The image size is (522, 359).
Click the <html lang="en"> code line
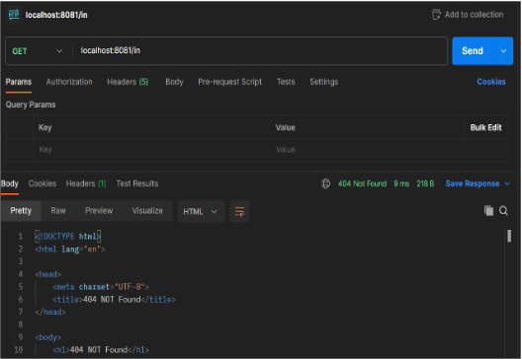point(70,250)
